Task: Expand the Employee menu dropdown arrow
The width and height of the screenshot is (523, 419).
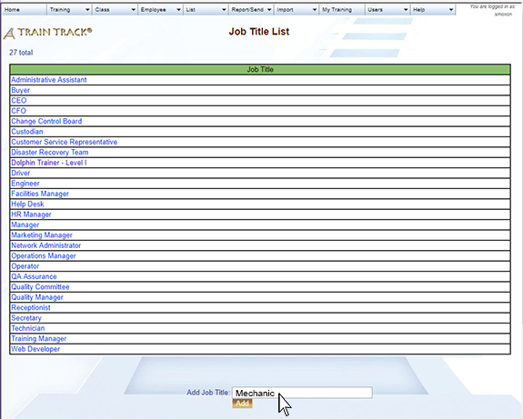Action: [178, 10]
